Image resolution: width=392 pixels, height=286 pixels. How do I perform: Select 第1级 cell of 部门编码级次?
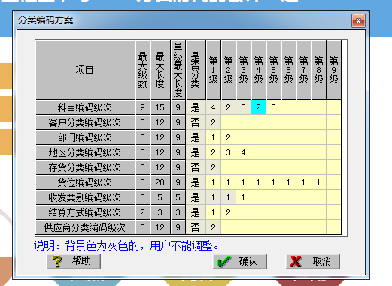click(x=213, y=137)
